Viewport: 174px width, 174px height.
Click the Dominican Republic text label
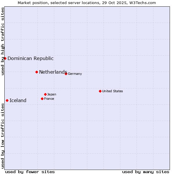(30, 58)
